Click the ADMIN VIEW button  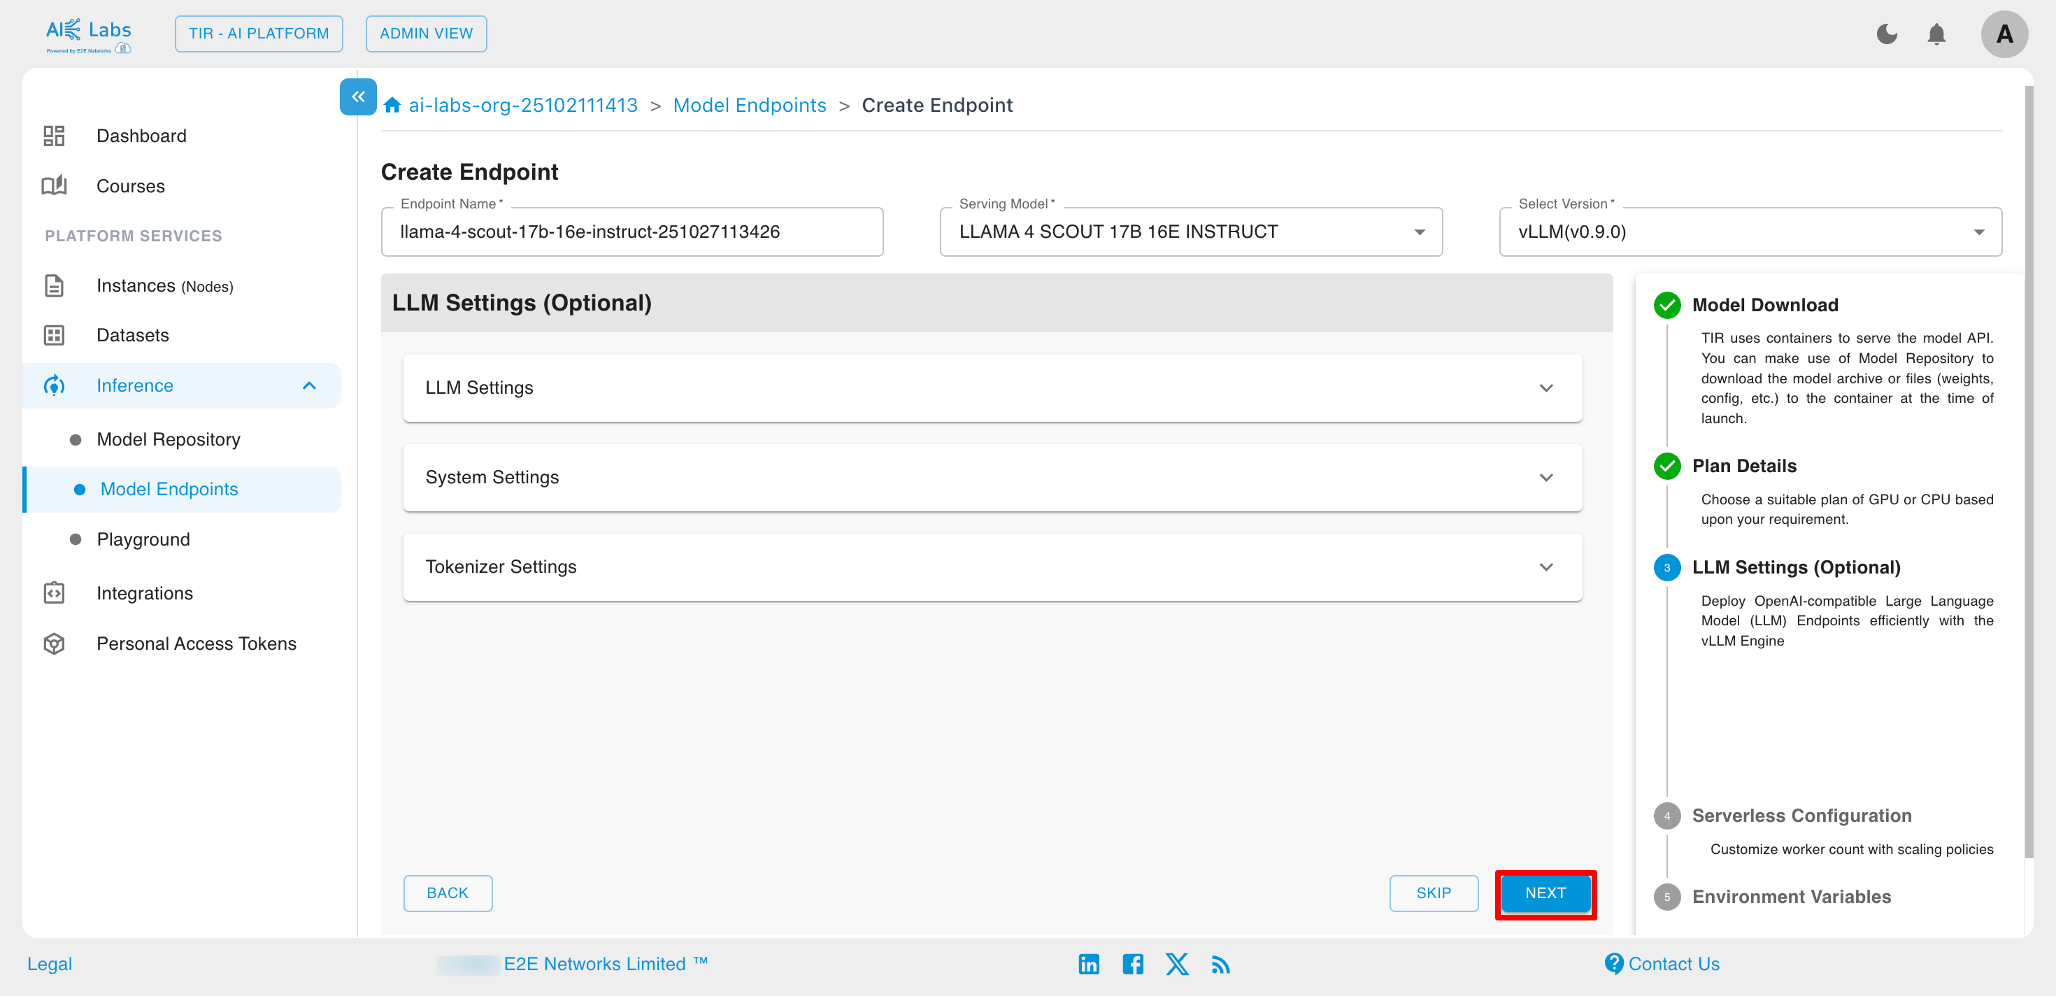coord(426,34)
